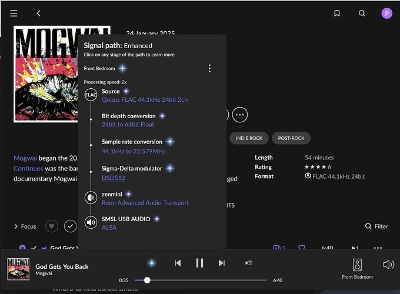Open the Mogwai artist link in description

click(x=25, y=158)
